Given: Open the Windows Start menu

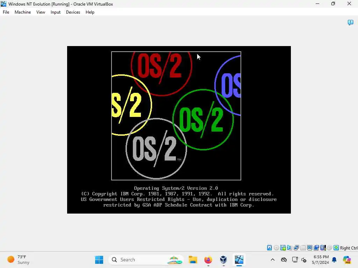Looking at the screenshot, I should [x=99, y=260].
